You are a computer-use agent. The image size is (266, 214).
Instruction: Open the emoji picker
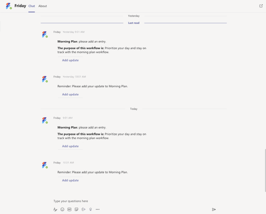[x=62, y=210]
